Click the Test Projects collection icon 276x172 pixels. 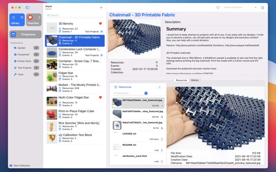click(x=15, y=68)
